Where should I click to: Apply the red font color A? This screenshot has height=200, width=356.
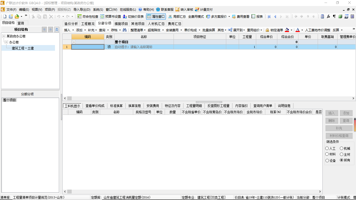pos(298,30)
